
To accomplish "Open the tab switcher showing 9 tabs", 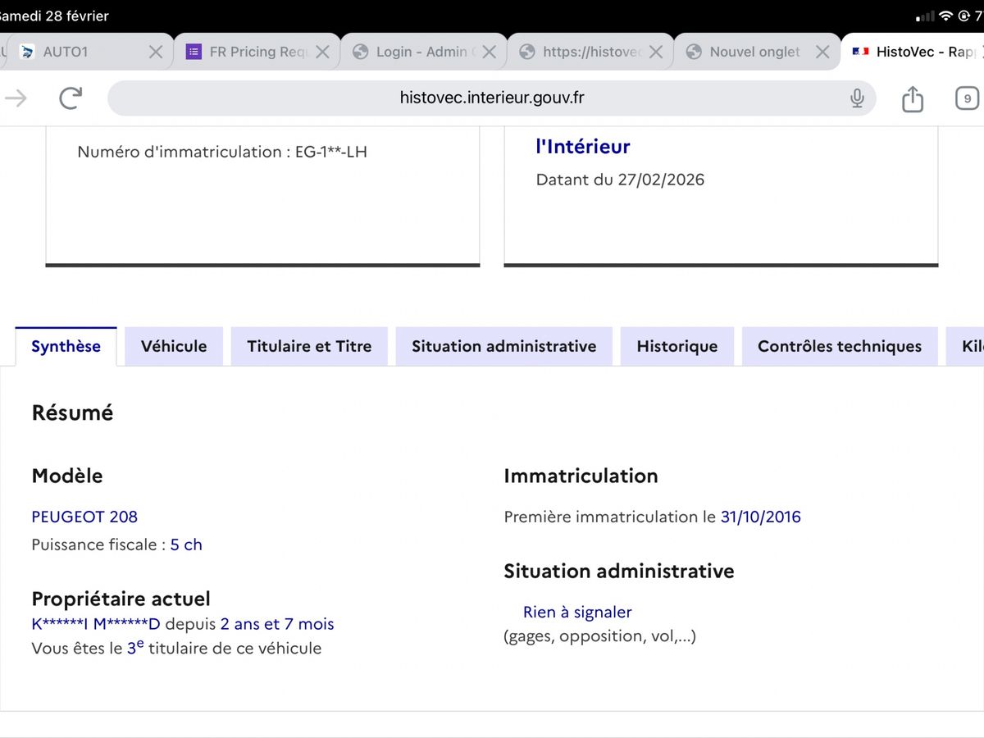I will pos(967,98).
